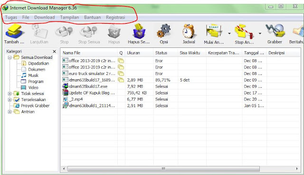The height and width of the screenshot is (175, 304).
Task: Sort by Deskripsi column header
Action: click(284, 53)
